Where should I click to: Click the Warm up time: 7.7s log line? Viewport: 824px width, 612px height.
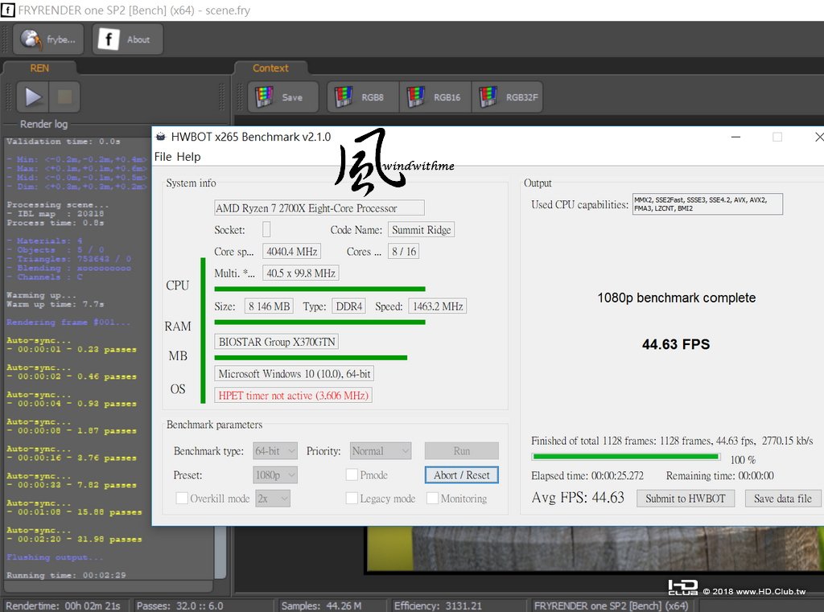(x=56, y=304)
